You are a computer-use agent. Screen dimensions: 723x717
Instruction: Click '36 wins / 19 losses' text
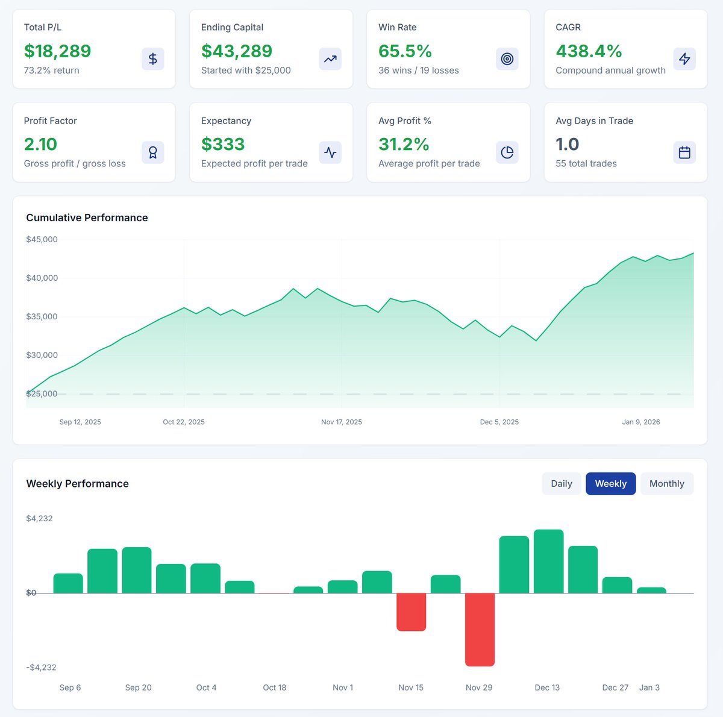419,70
